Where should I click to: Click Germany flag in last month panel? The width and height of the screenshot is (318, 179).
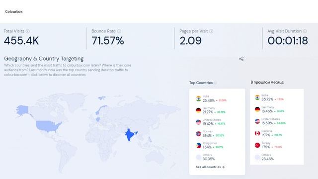pos(257,109)
